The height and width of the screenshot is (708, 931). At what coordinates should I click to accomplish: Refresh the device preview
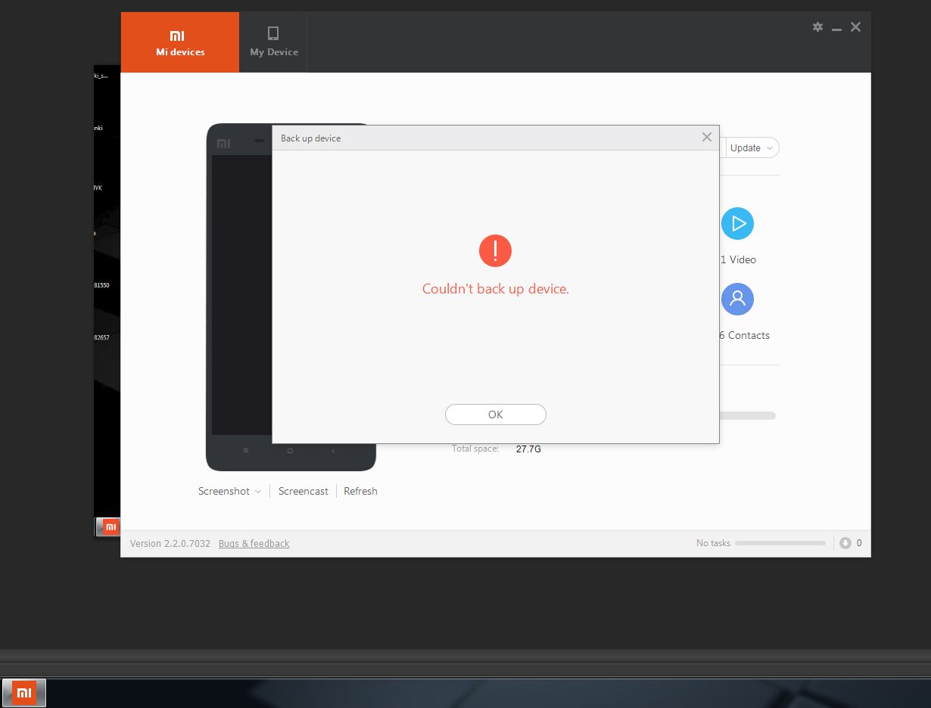click(360, 491)
